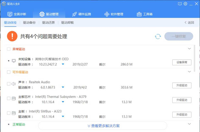The height and width of the screenshot is (132, 200).
Task: Check the Intel Thermal Subsystem checkbox
Action: pyautogui.click(x=9, y=98)
